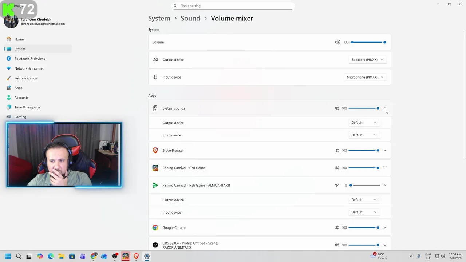Image resolution: width=466 pixels, height=262 pixels.
Task: Click the Fishing Carnival - Fish Game app icon
Action: tap(155, 168)
